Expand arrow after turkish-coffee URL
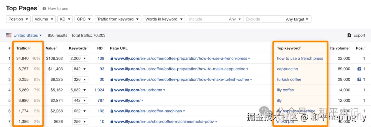Screen dimensions: 371x127 click(251, 80)
